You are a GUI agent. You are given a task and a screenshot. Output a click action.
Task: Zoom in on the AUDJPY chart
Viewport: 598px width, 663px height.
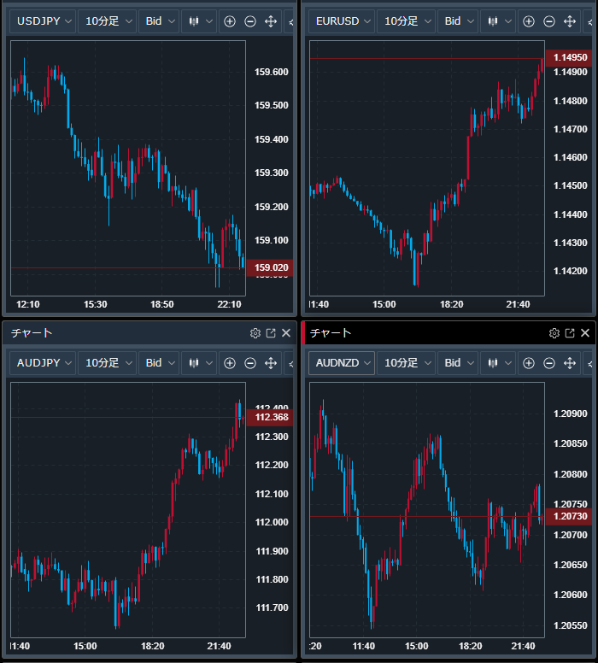coord(230,363)
